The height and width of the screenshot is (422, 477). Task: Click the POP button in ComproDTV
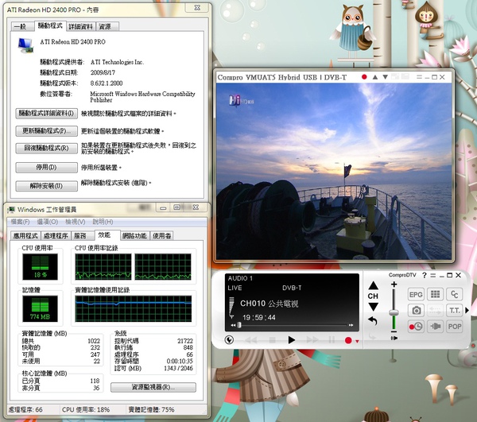[455, 327]
